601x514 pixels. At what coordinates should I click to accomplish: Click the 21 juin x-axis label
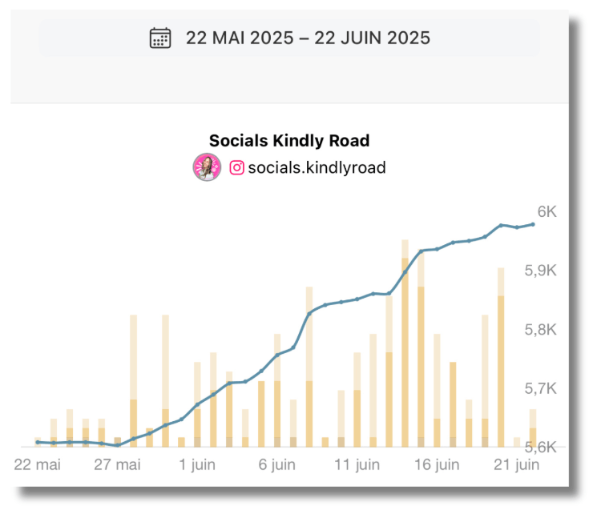pos(515,464)
